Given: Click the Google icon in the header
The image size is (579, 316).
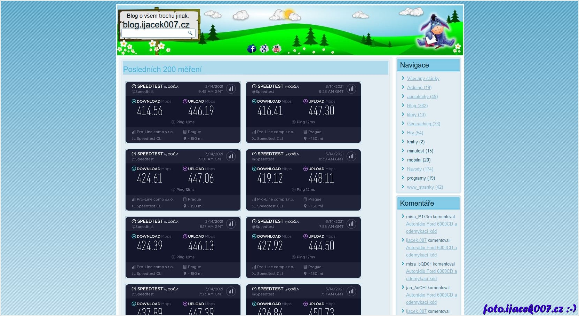Looking at the screenshot, I should tap(264, 49).
